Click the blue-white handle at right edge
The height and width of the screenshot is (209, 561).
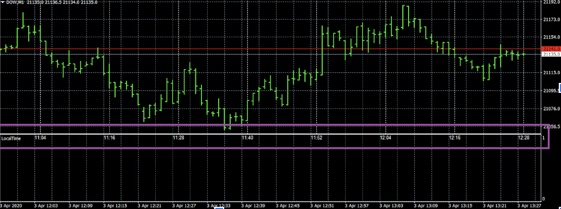pyautogui.click(x=559, y=87)
